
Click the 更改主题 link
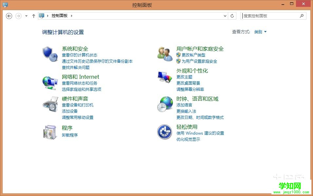click(184, 77)
